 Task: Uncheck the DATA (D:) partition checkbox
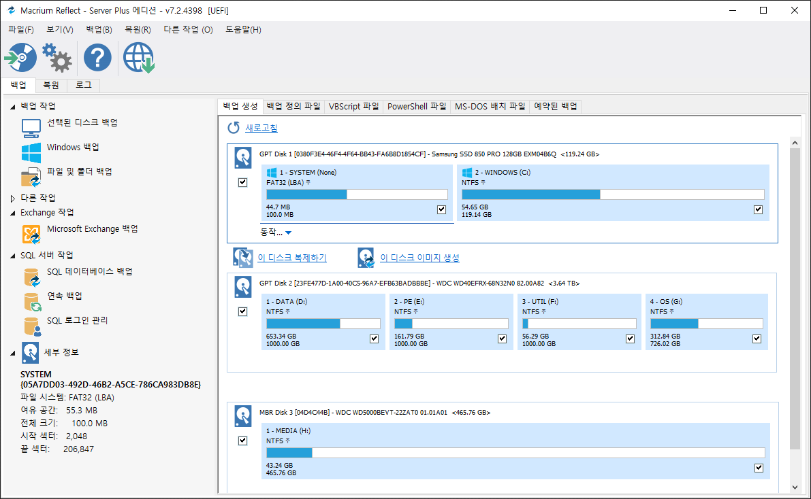[x=374, y=339]
